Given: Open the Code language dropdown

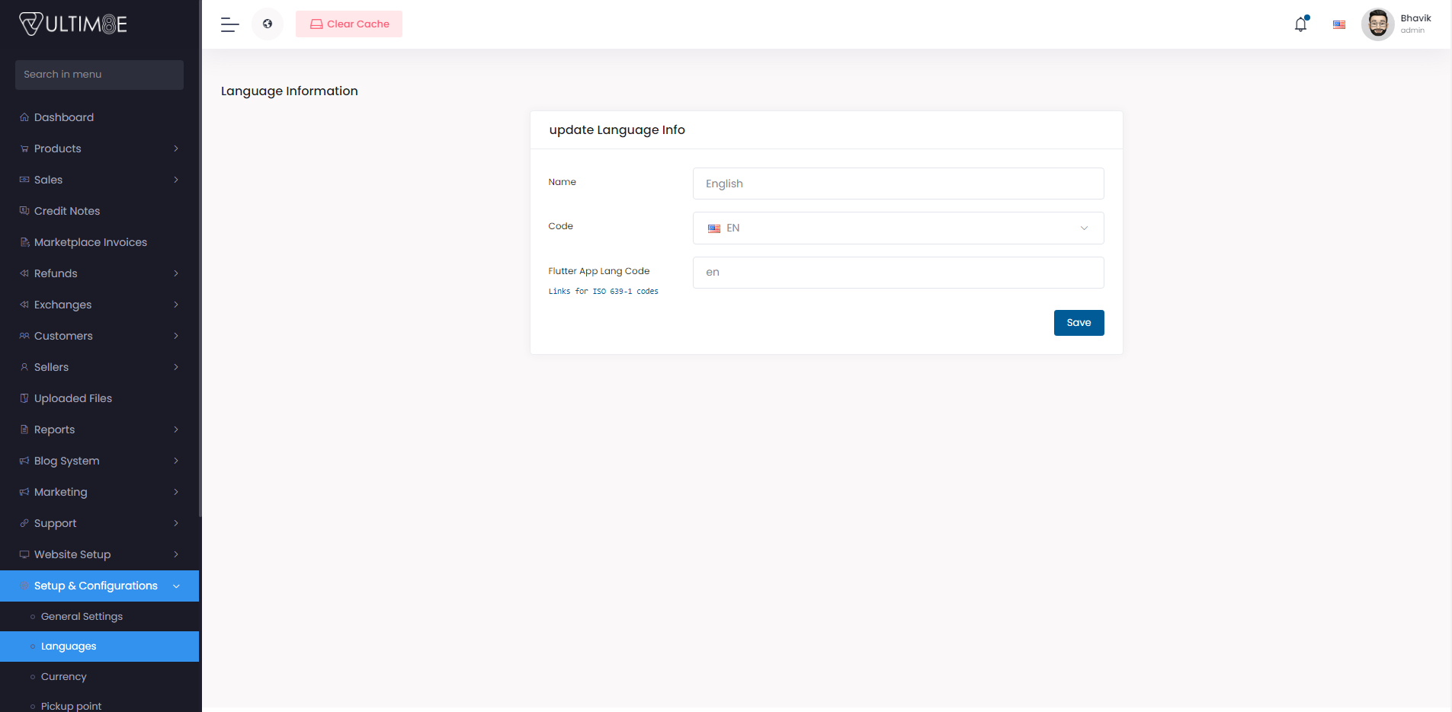Looking at the screenshot, I should coord(897,228).
